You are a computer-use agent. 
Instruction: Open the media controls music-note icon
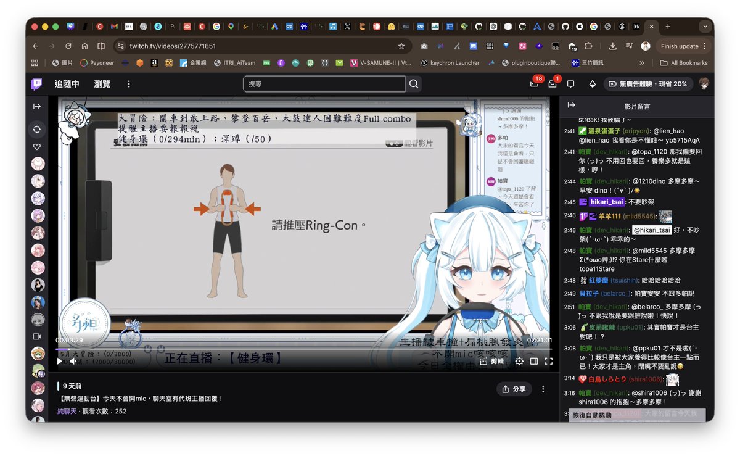click(629, 46)
